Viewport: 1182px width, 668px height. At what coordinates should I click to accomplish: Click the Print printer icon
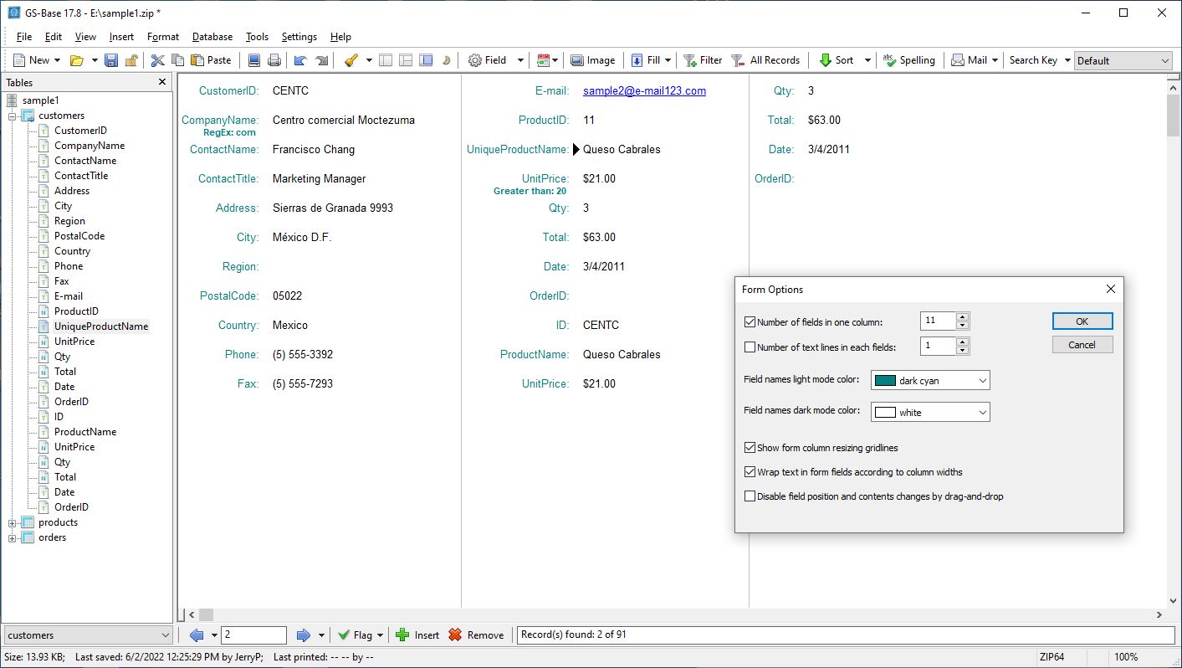click(x=274, y=60)
